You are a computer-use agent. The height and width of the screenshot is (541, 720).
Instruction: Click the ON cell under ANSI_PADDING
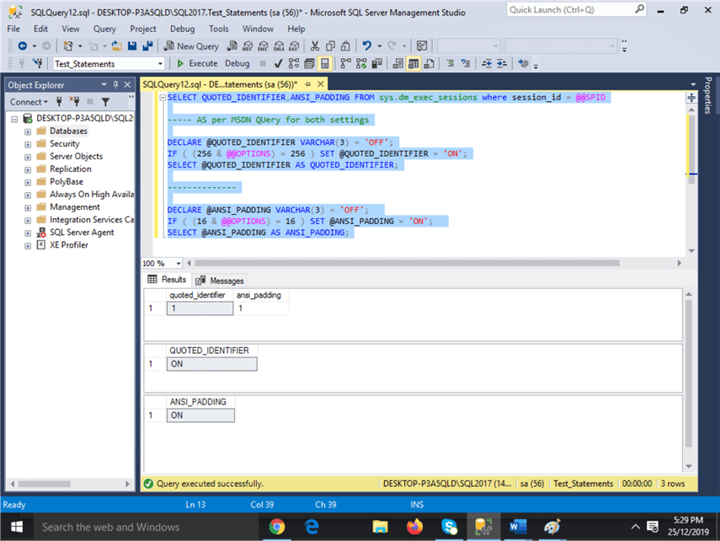click(200, 415)
